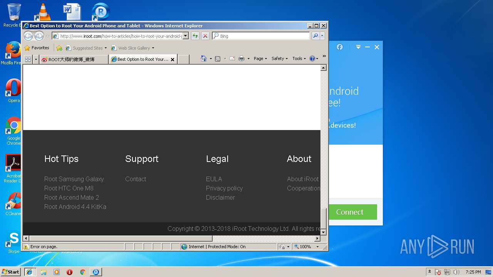Screen dimensions: 493x277
Task: Click the Bing search input box
Action: [261, 36]
